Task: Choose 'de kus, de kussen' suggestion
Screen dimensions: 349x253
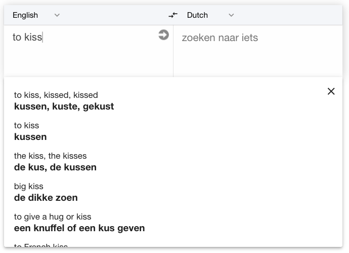Action: (x=55, y=167)
